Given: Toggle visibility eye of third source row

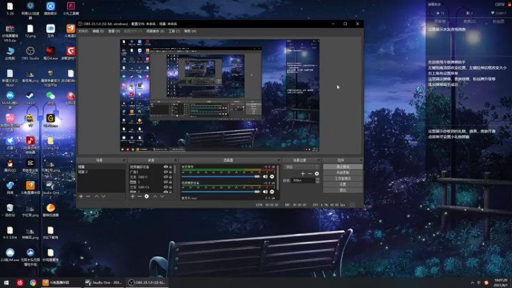Looking at the screenshot, I should [166, 177].
